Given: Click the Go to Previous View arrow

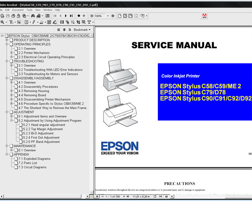Looking at the screenshot, I should coord(79,16).
